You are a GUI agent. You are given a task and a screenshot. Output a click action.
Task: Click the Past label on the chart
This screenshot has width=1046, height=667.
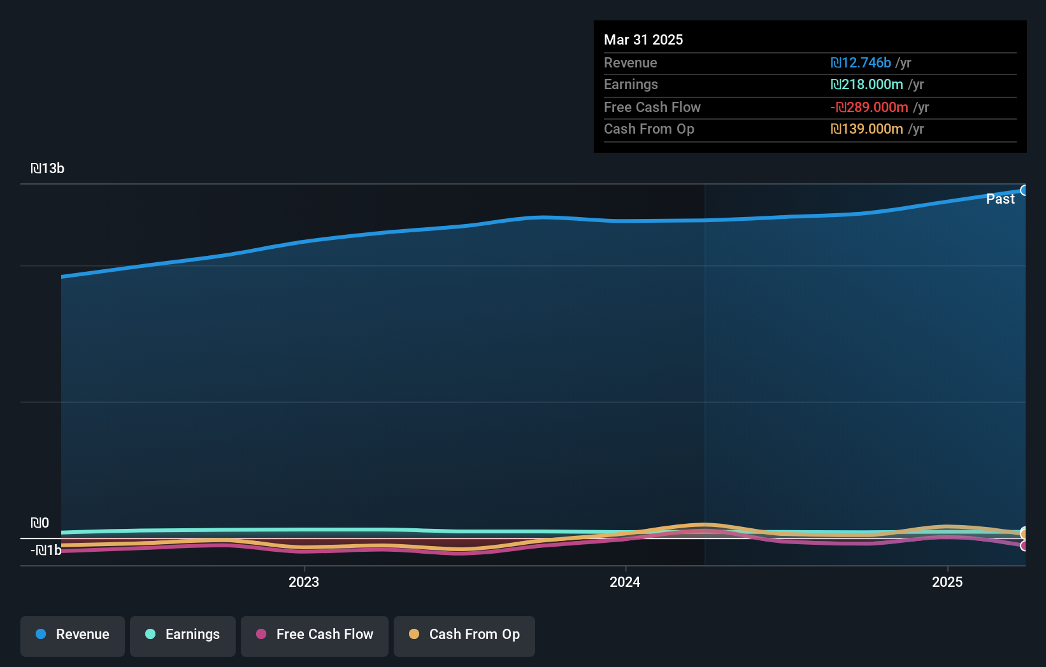click(x=1000, y=199)
